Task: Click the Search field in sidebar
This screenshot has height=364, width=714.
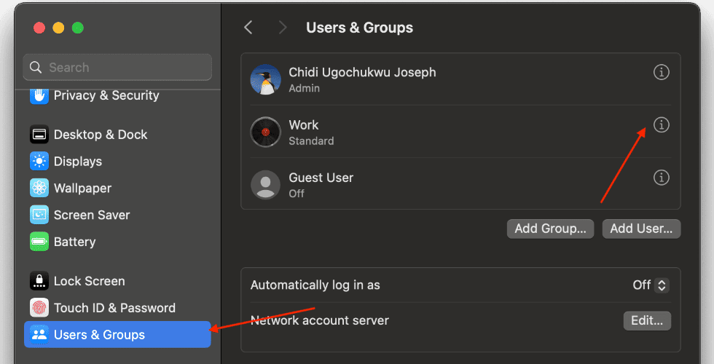Action: (117, 67)
